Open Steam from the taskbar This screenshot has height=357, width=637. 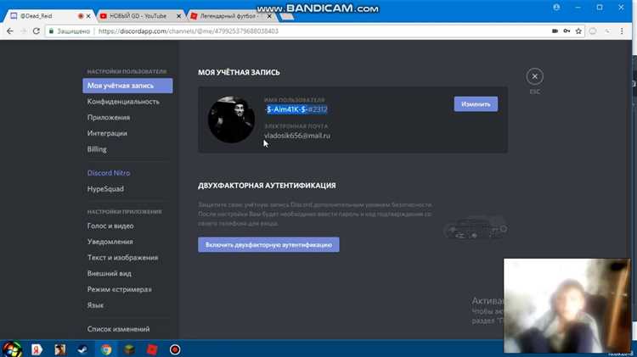[x=83, y=349]
